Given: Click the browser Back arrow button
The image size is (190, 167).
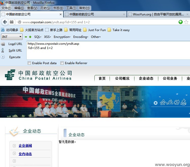Looking at the screenshot, I should 5,22.
